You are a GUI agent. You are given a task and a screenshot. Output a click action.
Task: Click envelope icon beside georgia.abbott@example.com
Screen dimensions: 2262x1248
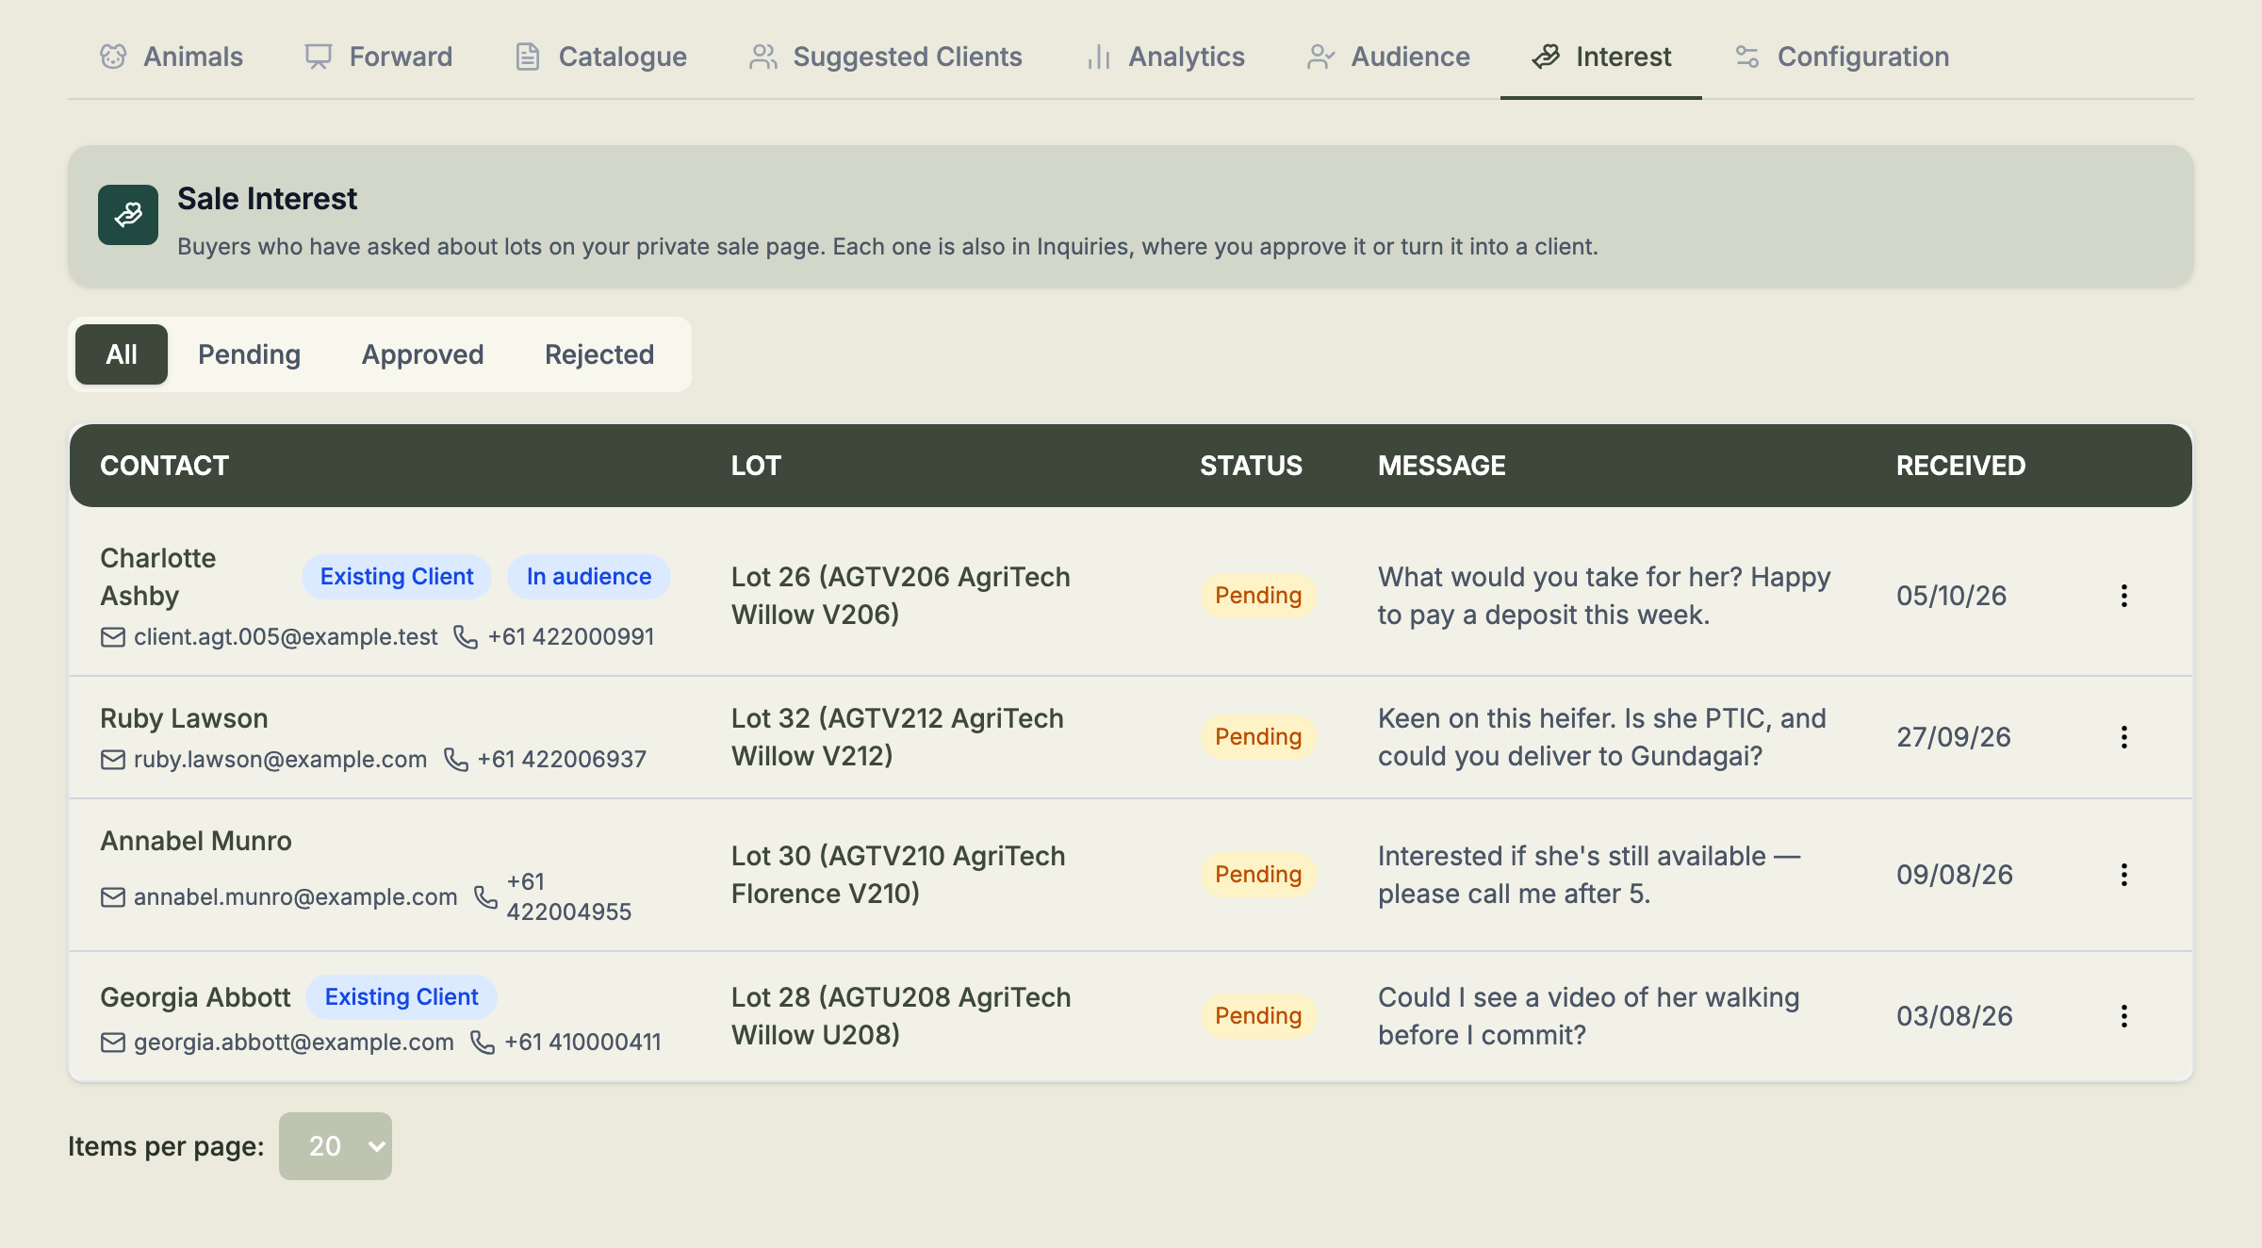(x=113, y=1043)
